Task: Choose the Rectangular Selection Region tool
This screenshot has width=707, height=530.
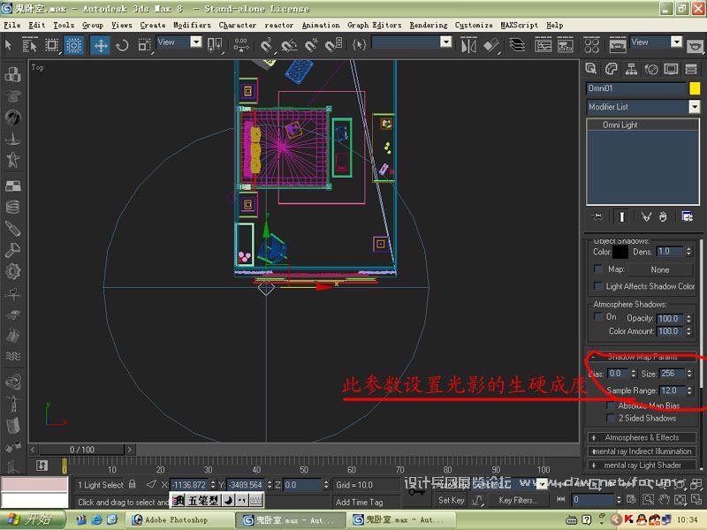Action: point(52,45)
